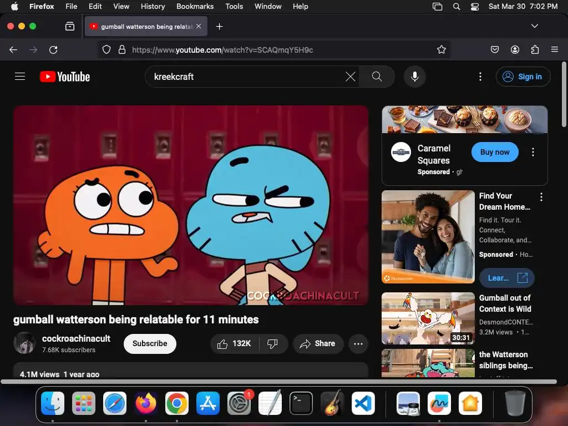
Task: Click the page horizontal scrollbar
Action: [x=278, y=382]
